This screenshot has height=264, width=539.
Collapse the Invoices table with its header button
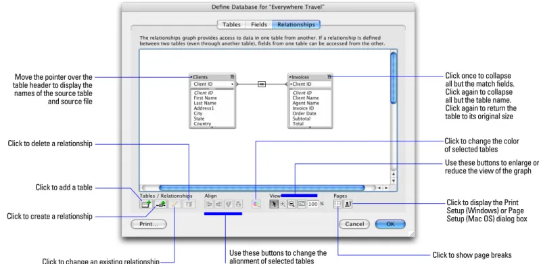(329, 77)
